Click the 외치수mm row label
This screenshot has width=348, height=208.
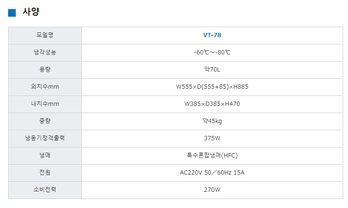click(x=45, y=86)
